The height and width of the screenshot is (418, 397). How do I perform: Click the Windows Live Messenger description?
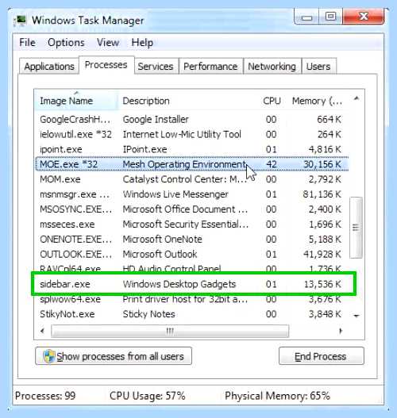tap(175, 194)
